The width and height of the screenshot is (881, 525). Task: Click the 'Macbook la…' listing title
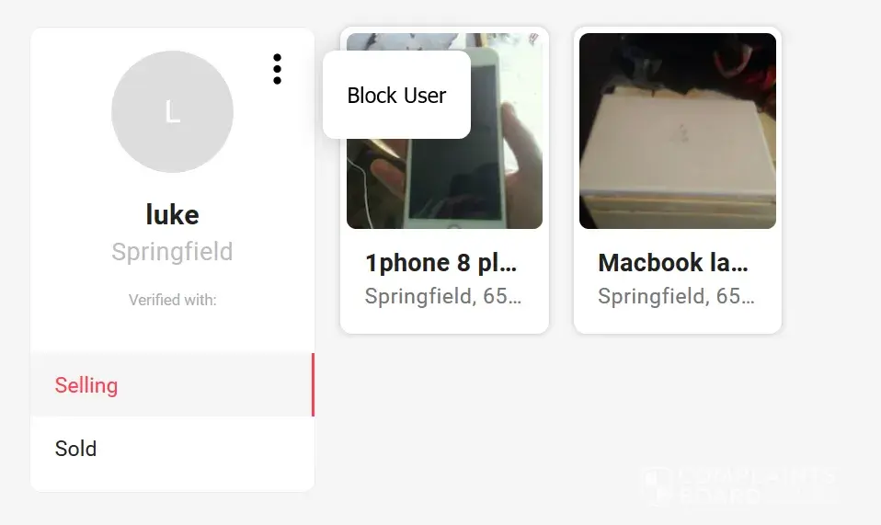pyautogui.click(x=674, y=263)
